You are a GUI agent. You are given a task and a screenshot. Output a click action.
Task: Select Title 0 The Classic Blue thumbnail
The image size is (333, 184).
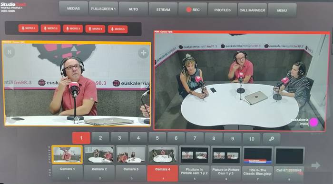(x=258, y=156)
